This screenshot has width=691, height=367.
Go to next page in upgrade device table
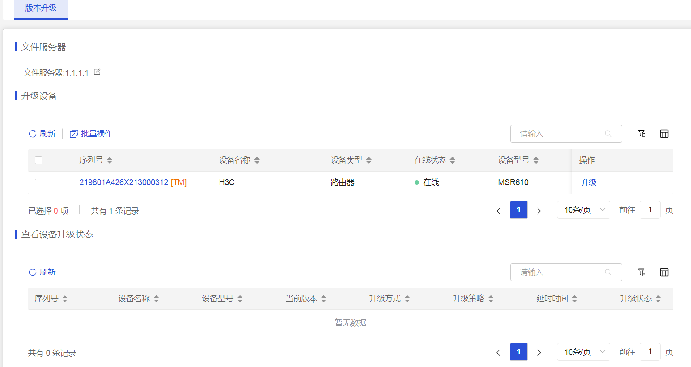click(x=539, y=211)
